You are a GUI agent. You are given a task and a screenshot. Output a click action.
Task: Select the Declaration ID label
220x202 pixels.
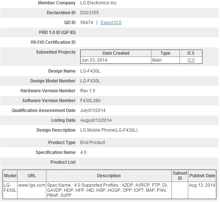coord(61,13)
